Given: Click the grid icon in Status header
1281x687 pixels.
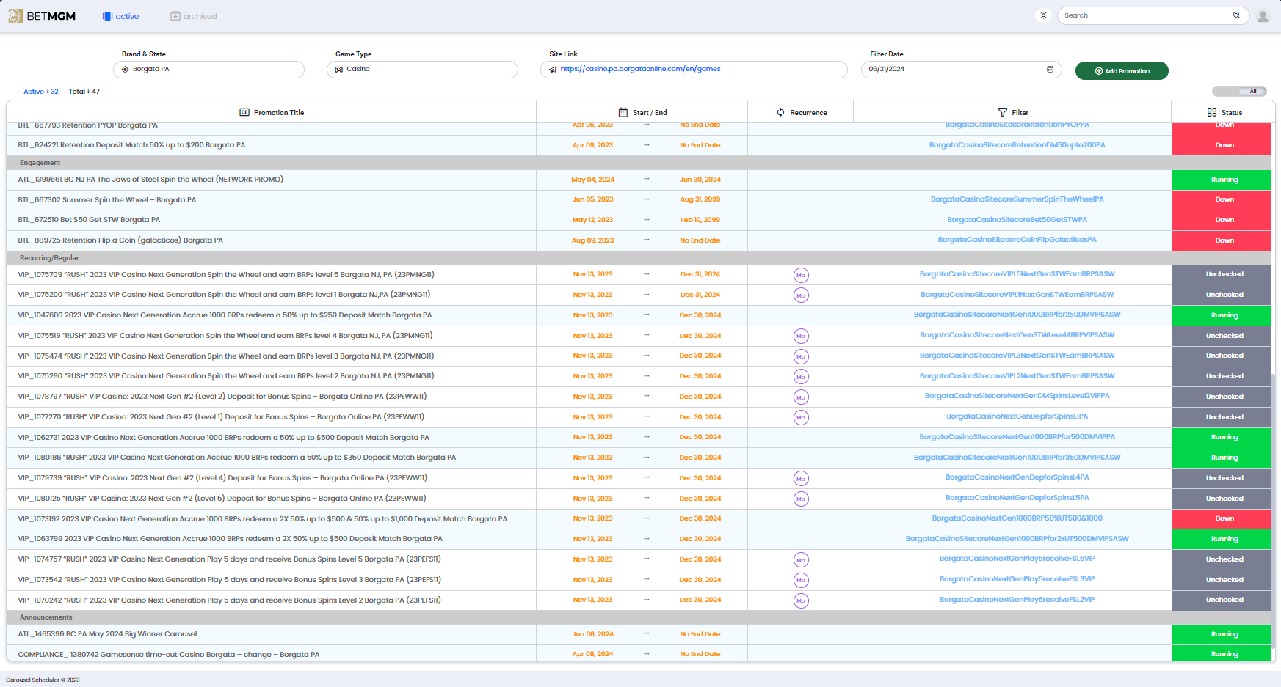Looking at the screenshot, I should pos(1212,112).
